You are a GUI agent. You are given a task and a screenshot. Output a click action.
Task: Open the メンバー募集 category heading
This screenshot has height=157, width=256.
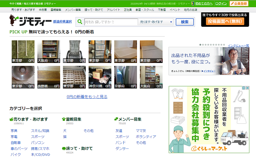130,120
